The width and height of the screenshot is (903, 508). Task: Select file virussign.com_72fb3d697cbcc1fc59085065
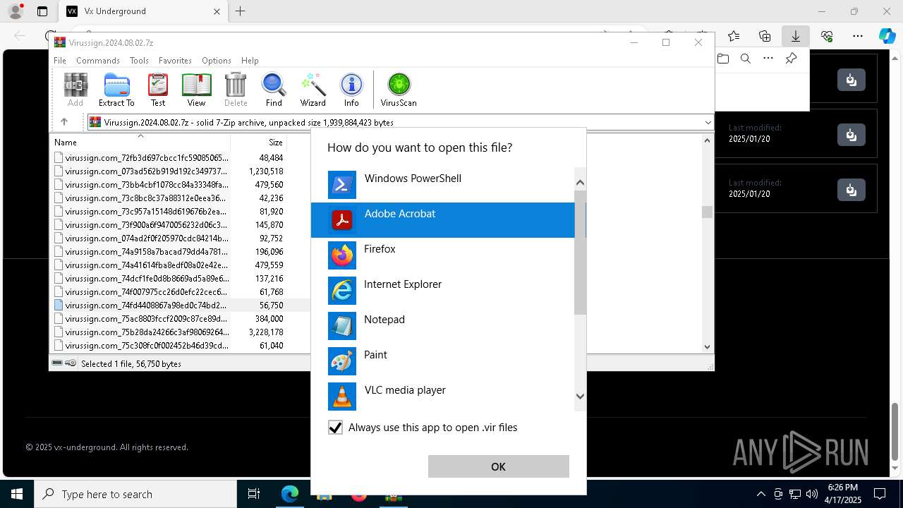coord(147,158)
